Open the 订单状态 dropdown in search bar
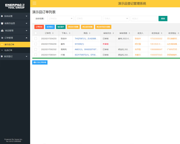The image size is (180, 144). (x=60, y=19)
